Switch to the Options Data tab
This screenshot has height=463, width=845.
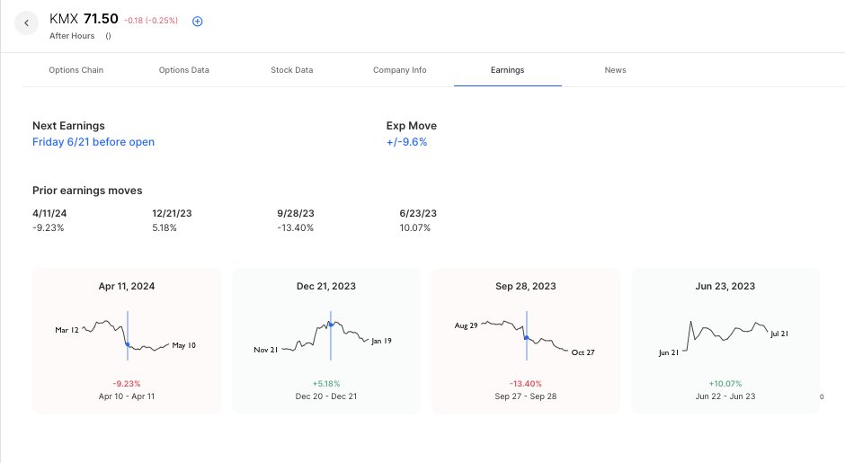[x=183, y=70]
